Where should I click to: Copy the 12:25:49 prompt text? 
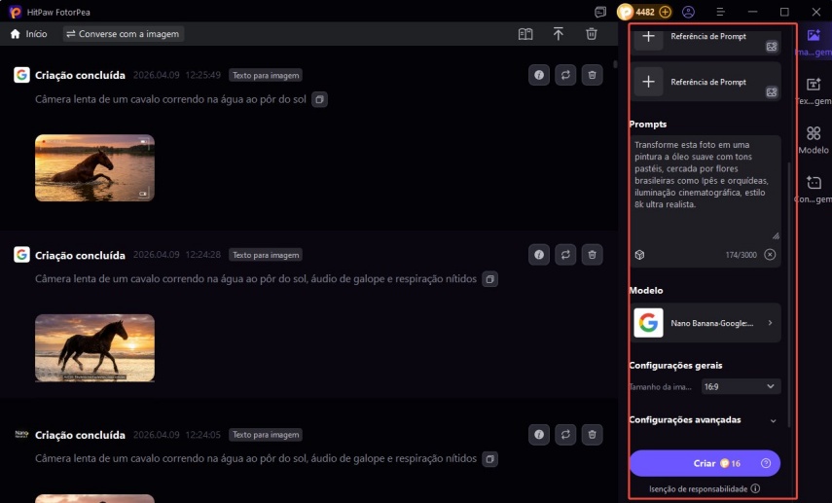tap(319, 99)
